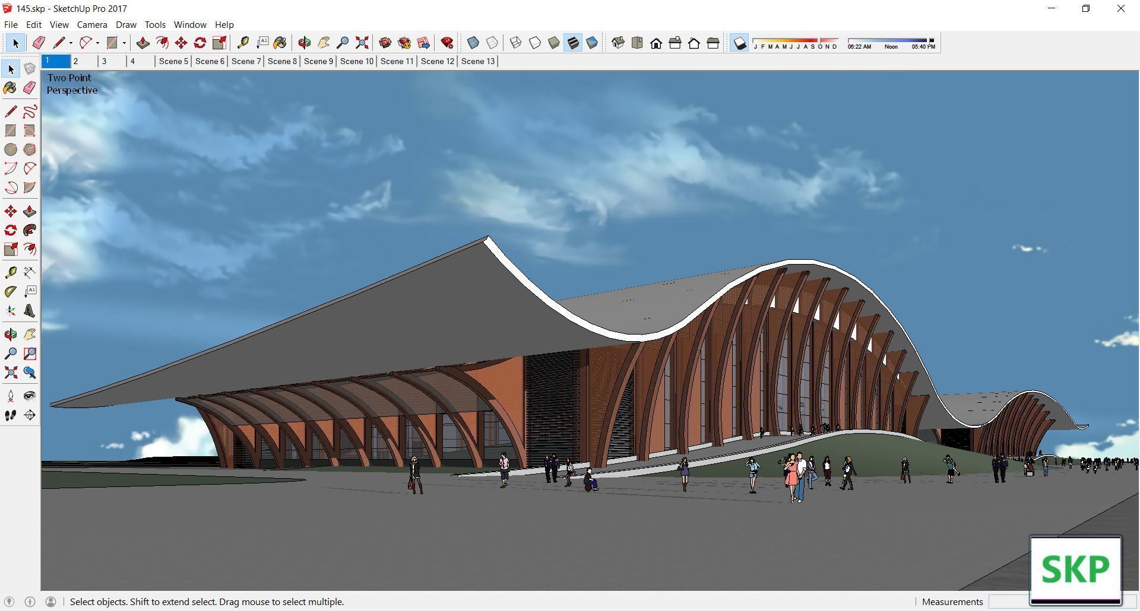
Task: Select the Follow Me tool
Action: [x=30, y=230]
